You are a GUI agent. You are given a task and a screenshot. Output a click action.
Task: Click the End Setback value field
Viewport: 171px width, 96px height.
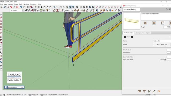[169, 53]
